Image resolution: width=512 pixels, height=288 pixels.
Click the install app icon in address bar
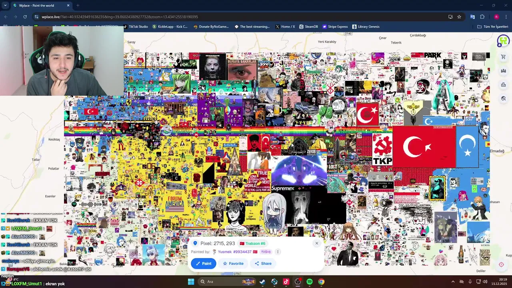click(450, 17)
